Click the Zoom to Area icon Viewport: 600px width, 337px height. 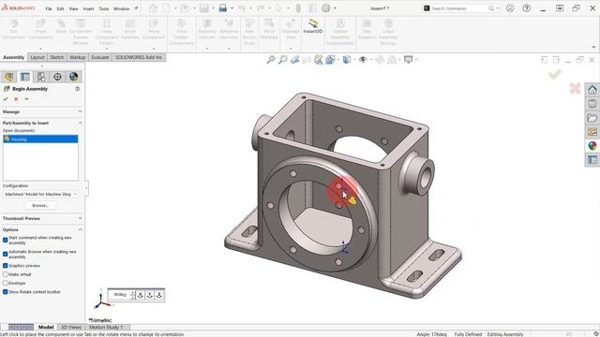point(283,60)
